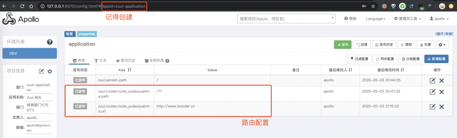Edit the zuul.servlet-path row
This screenshot has height=138, width=457.
(x=433, y=81)
